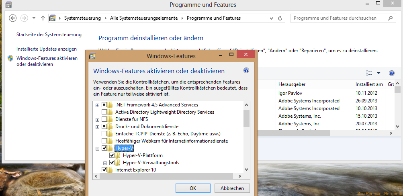Expand the Druck- und Dokumentdienste node

tap(97, 127)
